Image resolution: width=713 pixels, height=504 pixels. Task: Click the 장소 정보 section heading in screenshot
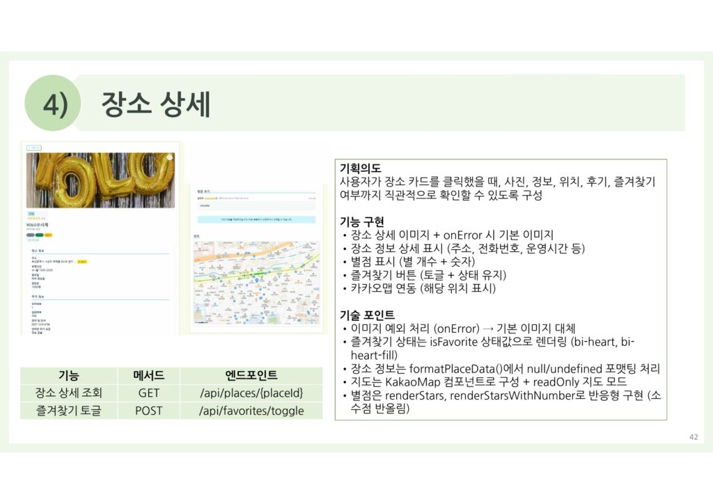pos(38,251)
